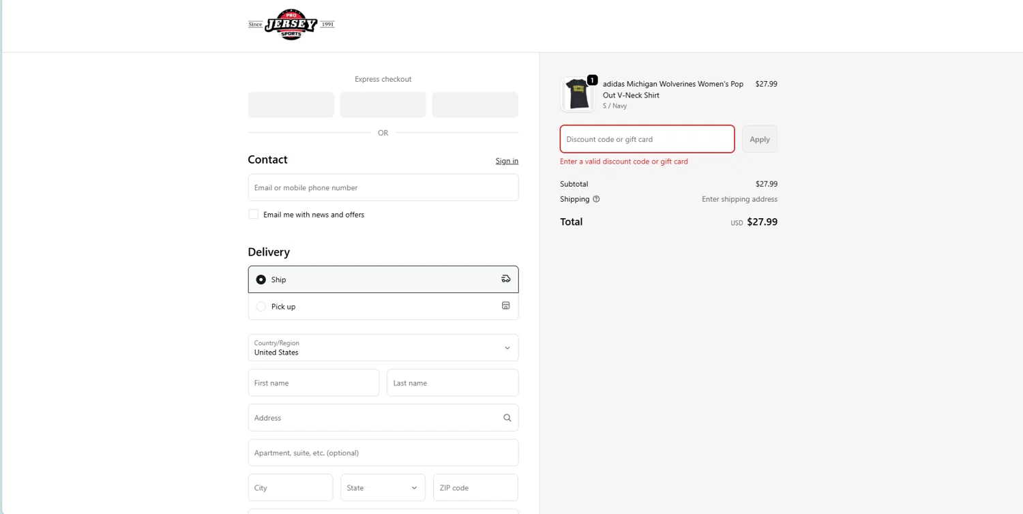Click the third express checkout button
Screen dimensions: 1023x514
click(x=475, y=105)
